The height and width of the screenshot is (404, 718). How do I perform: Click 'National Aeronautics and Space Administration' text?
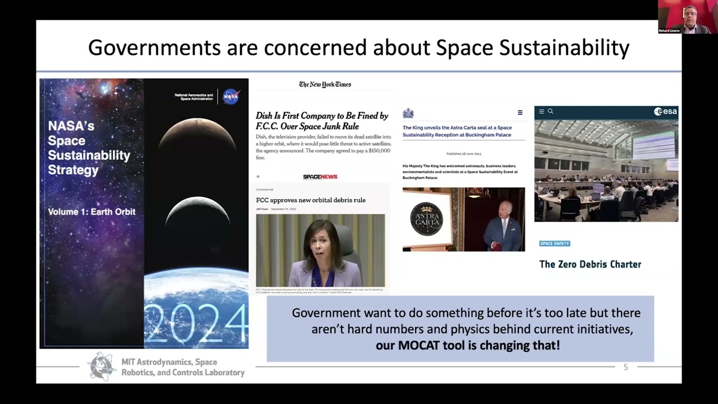194,97
